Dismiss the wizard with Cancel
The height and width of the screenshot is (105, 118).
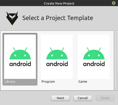(83, 98)
